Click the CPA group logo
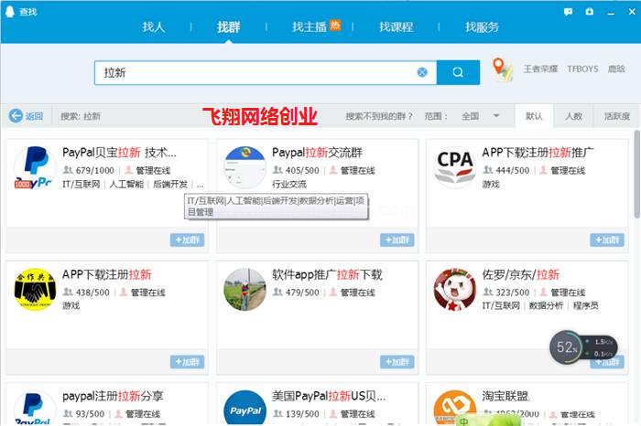Viewport: 641px width, 426px height. tap(454, 167)
